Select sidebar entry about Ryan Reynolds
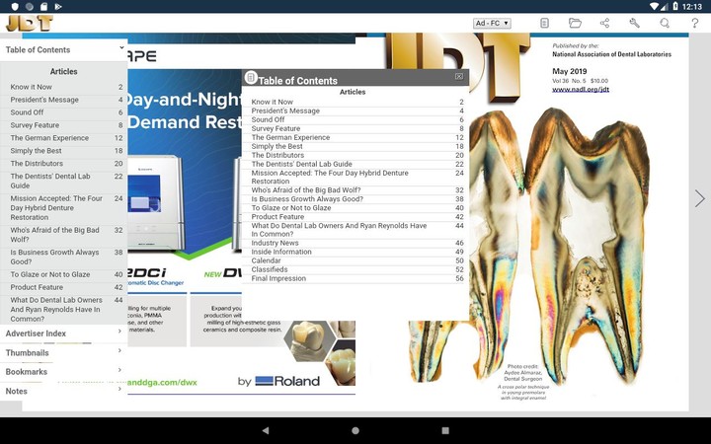 pos(66,310)
